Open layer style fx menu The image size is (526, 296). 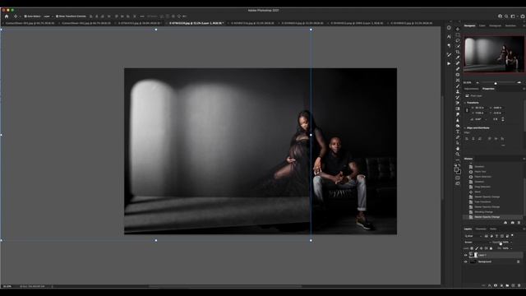(490, 285)
